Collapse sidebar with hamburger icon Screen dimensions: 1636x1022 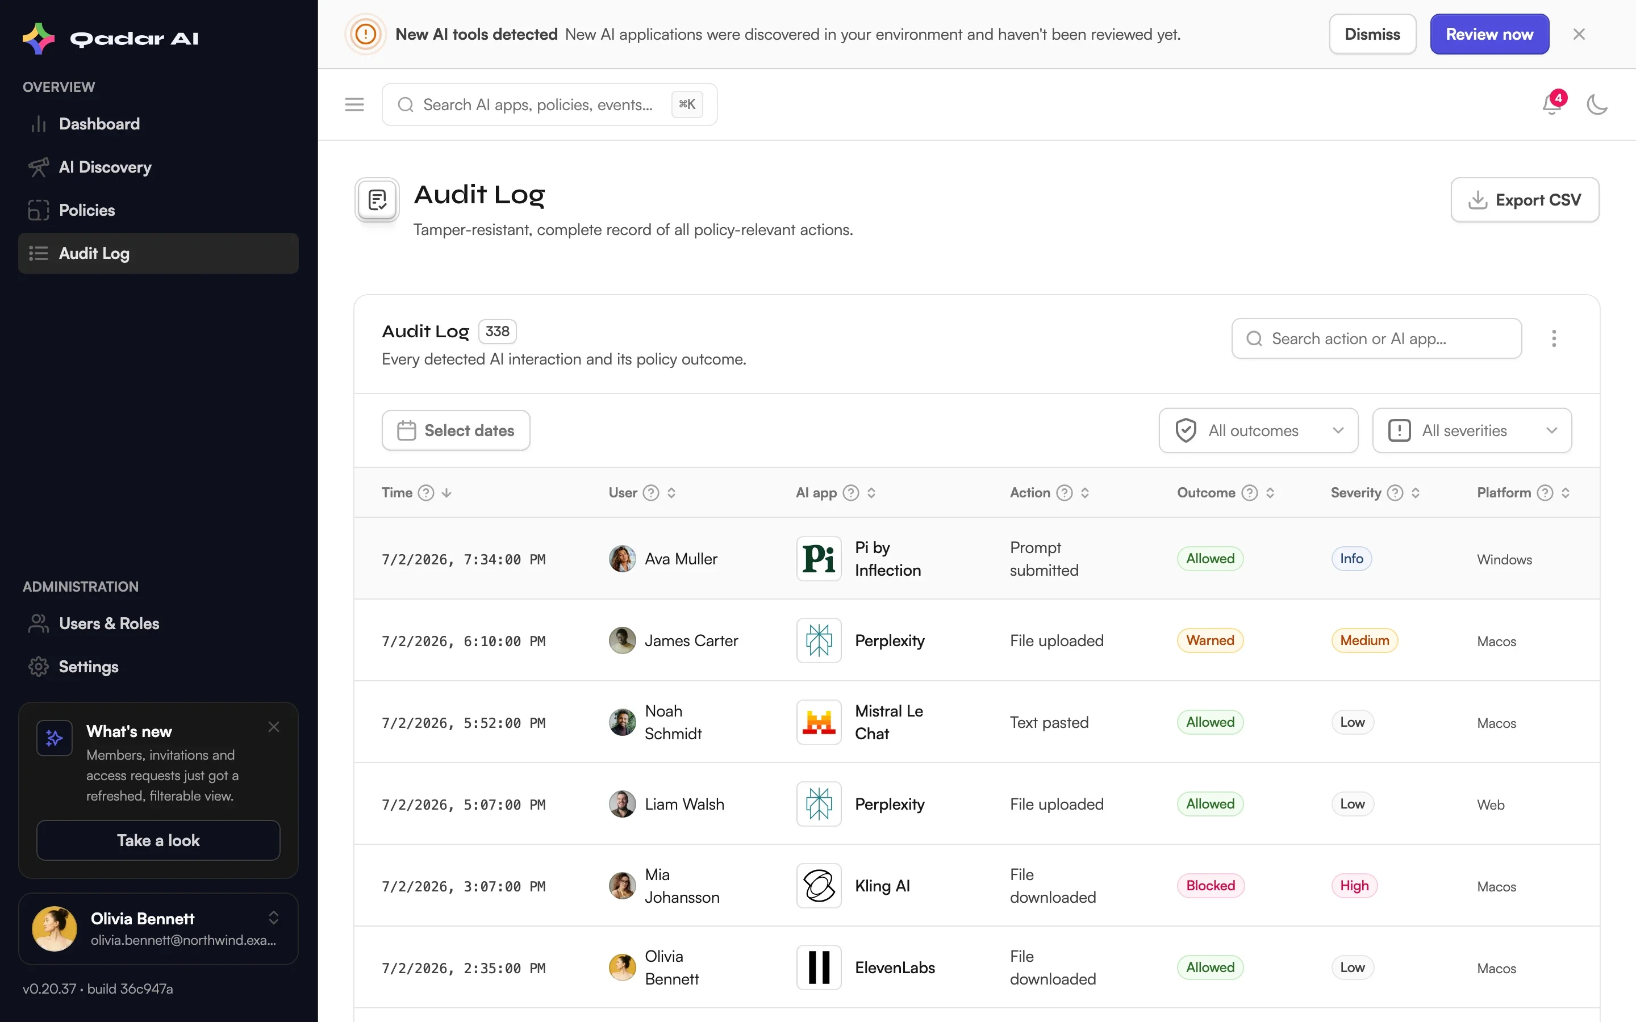coord(354,105)
